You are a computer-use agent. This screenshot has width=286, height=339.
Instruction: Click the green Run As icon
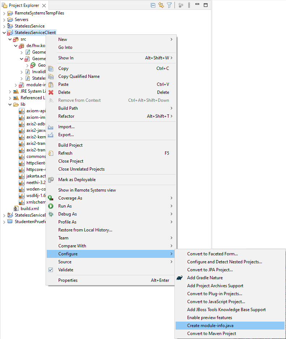[51, 206]
